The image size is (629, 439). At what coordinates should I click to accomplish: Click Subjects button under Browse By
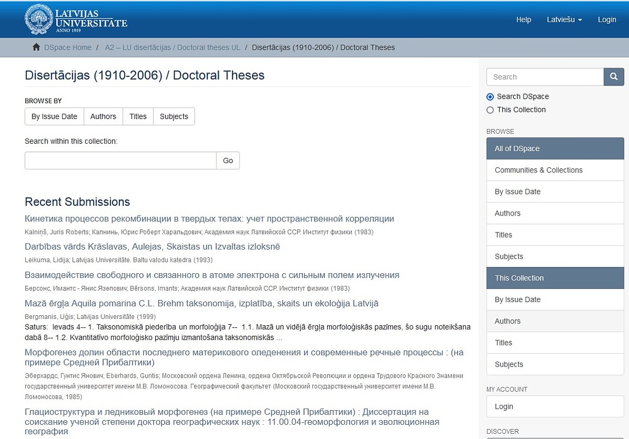point(174,116)
